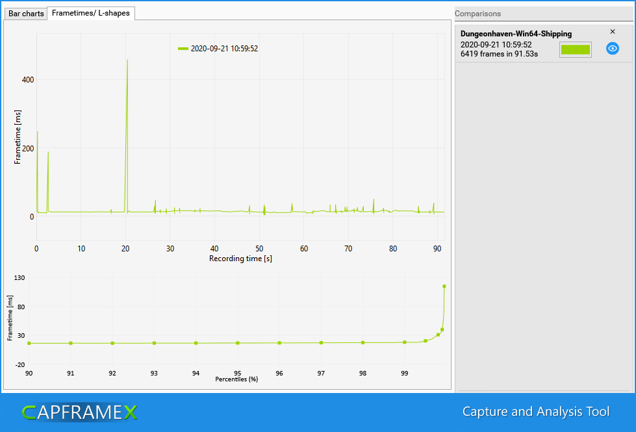Click the CapFrameX logo

[x=79, y=413]
